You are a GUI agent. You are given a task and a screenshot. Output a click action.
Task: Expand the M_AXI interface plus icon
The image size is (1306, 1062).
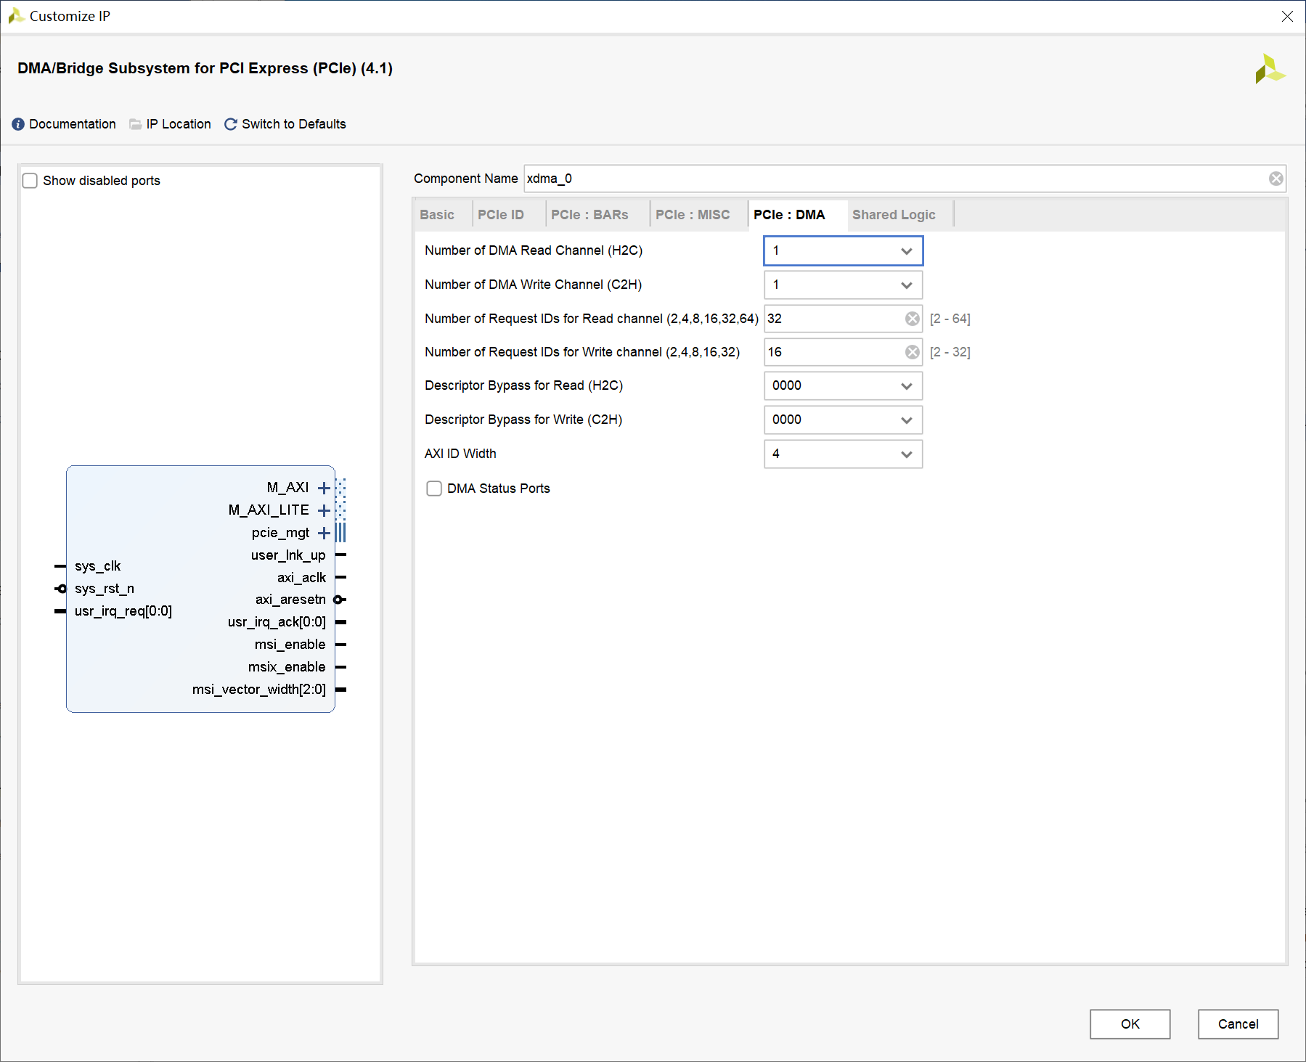[x=324, y=488]
